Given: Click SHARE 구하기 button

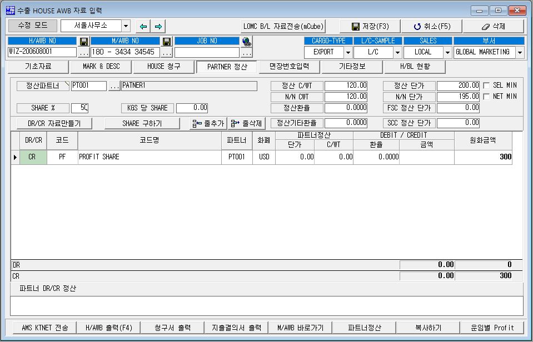Looking at the screenshot, I should coord(142,123).
